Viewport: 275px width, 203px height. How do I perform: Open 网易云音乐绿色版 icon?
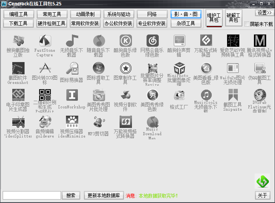tap(152, 41)
